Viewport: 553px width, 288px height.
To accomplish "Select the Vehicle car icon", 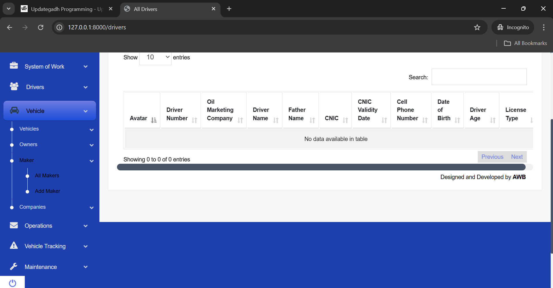I will [14, 111].
